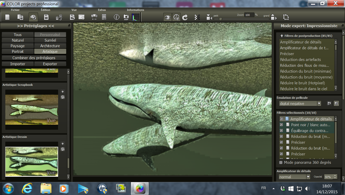This screenshot has height=195, width=345.
Task: Select the Artistique Scrapbook preset thumbnail
Action: tap(32, 110)
